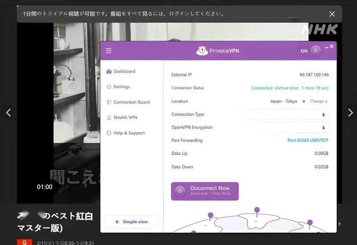Image resolution: width=357 pixels, height=245 pixels.
Task: Click the Disconnect Now button
Action: [205, 191]
